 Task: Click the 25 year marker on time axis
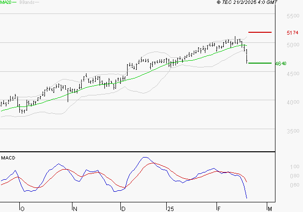(x=171, y=209)
